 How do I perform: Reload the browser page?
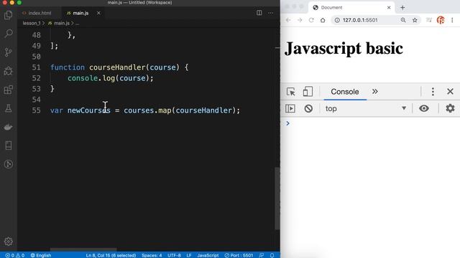(311, 20)
